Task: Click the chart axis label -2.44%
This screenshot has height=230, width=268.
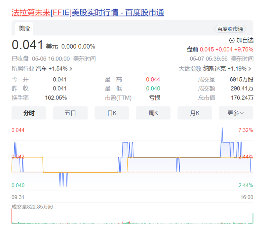Action: coord(245,185)
